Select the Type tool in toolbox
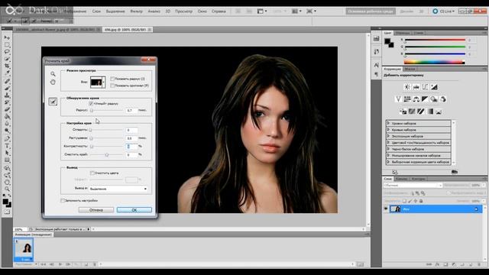 [x=7, y=146]
